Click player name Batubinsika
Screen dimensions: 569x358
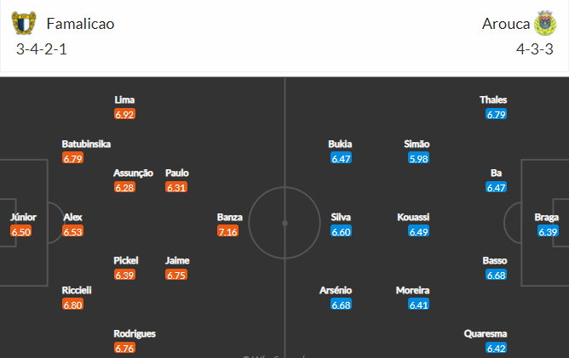pos(86,144)
